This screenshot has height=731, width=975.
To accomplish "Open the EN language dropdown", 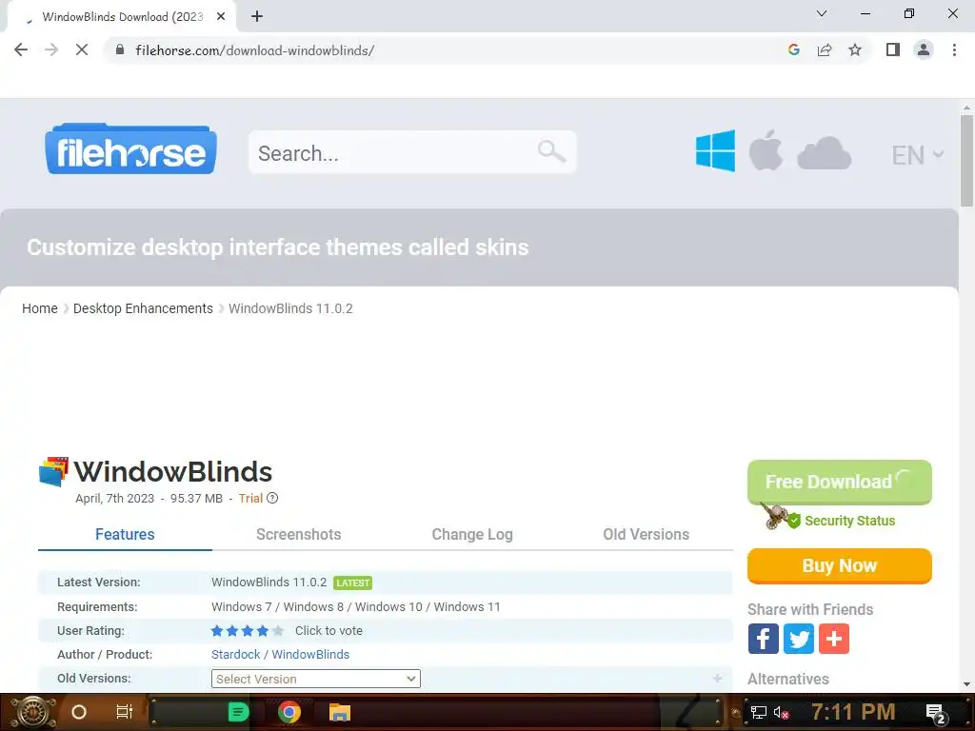I will [917, 155].
